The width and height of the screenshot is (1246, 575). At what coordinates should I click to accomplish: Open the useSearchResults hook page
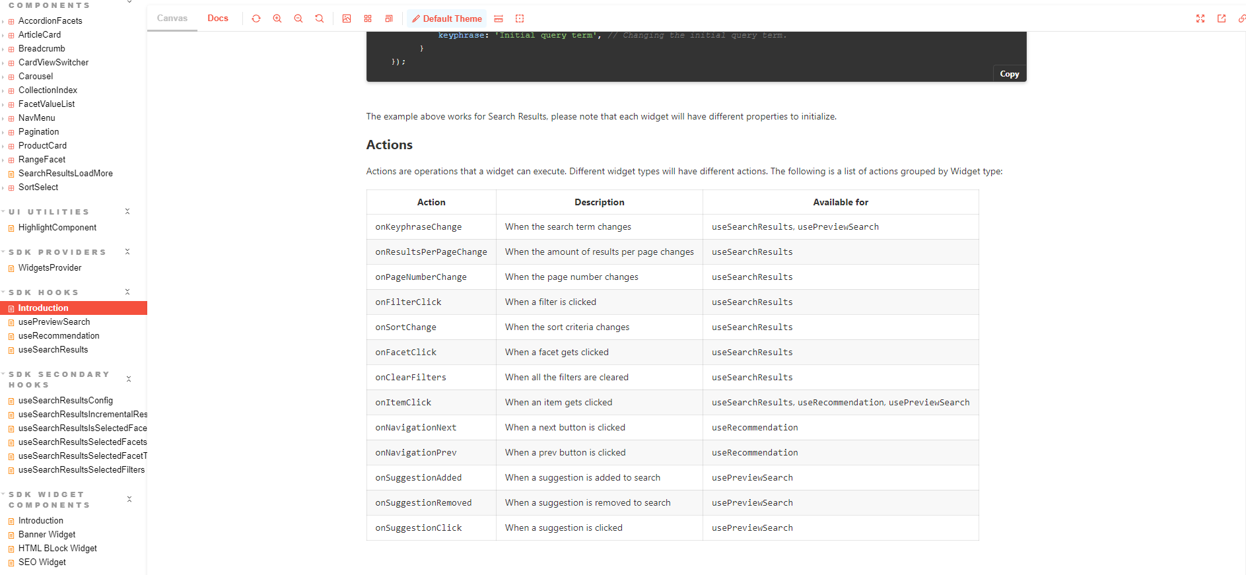(53, 350)
